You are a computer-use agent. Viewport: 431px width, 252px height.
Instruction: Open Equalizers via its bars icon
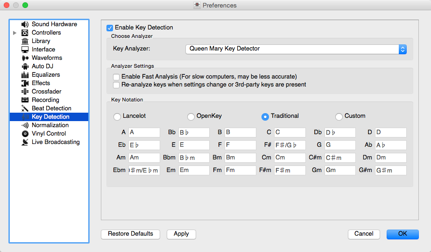point(25,75)
